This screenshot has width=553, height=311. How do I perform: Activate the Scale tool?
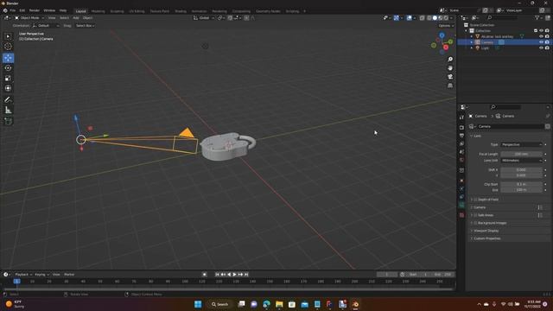tap(8, 79)
